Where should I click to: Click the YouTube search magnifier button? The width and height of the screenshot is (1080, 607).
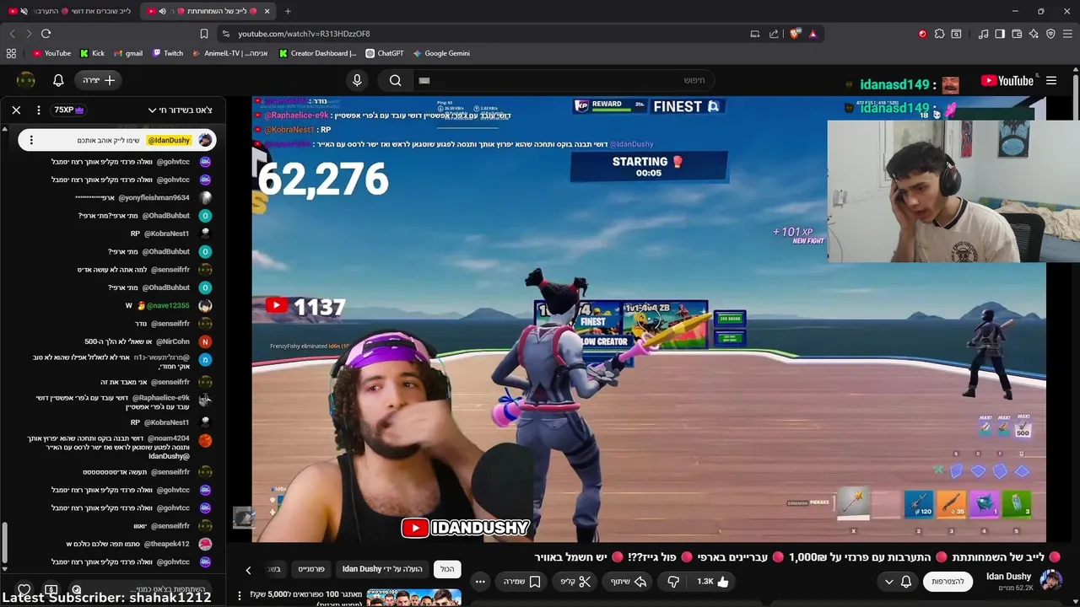pos(395,80)
